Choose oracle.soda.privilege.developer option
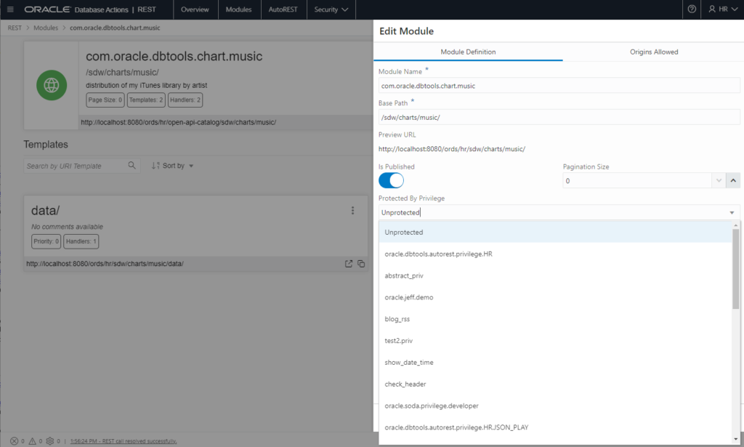 (555, 406)
